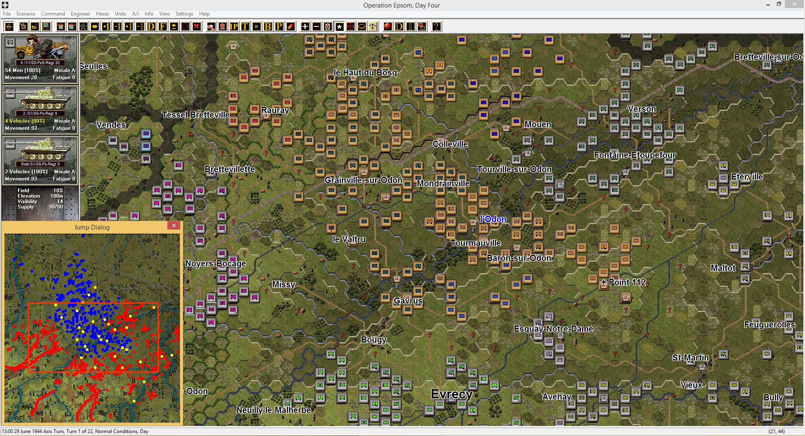
Task: Click the yellow P toolbar button
Action: coord(279,27)
